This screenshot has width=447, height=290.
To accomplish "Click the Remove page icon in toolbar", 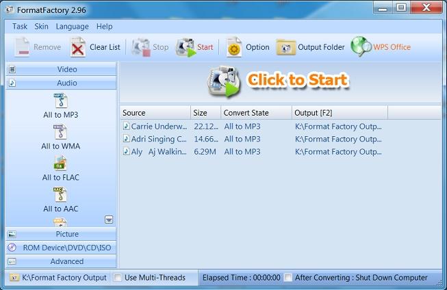I will tap(22, 47).
